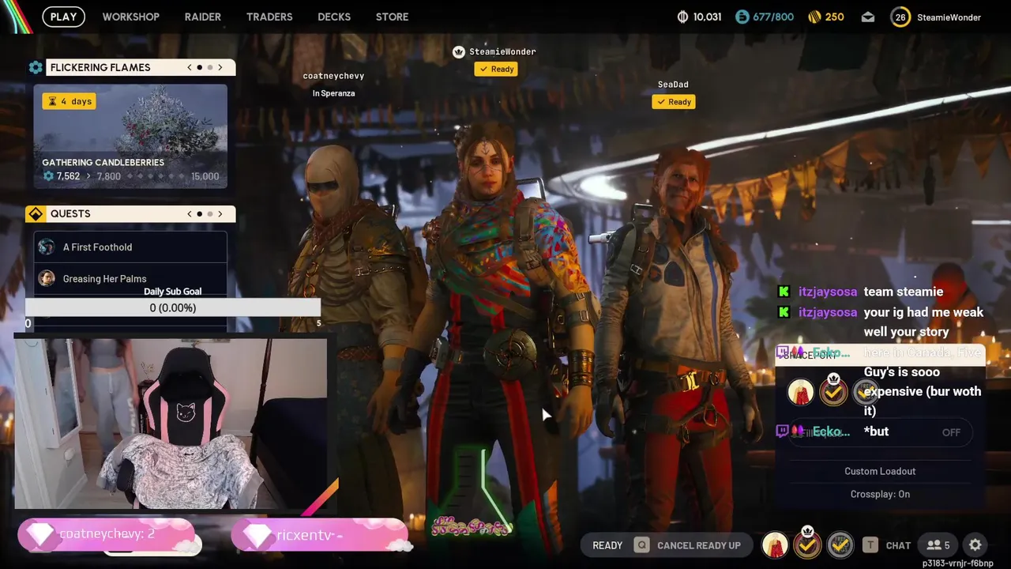Open the STORE tab
The image size is (1011, 569).
pyautogui.click(x=392, y=17)
